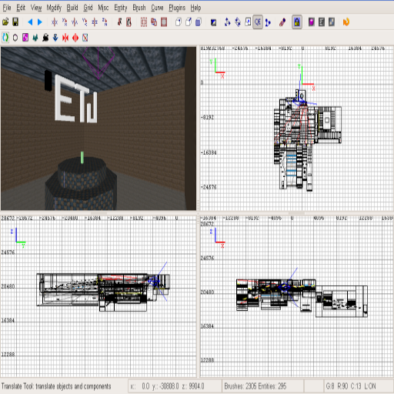Image resolution: width=394 pixels, height=394 pixels.
Task: Click the hexagon polygon builder icon
Action: (x=15, y=38)
